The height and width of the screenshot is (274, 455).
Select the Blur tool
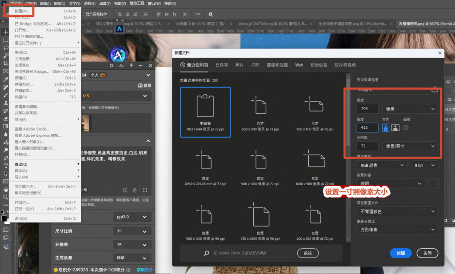[5, 134]
